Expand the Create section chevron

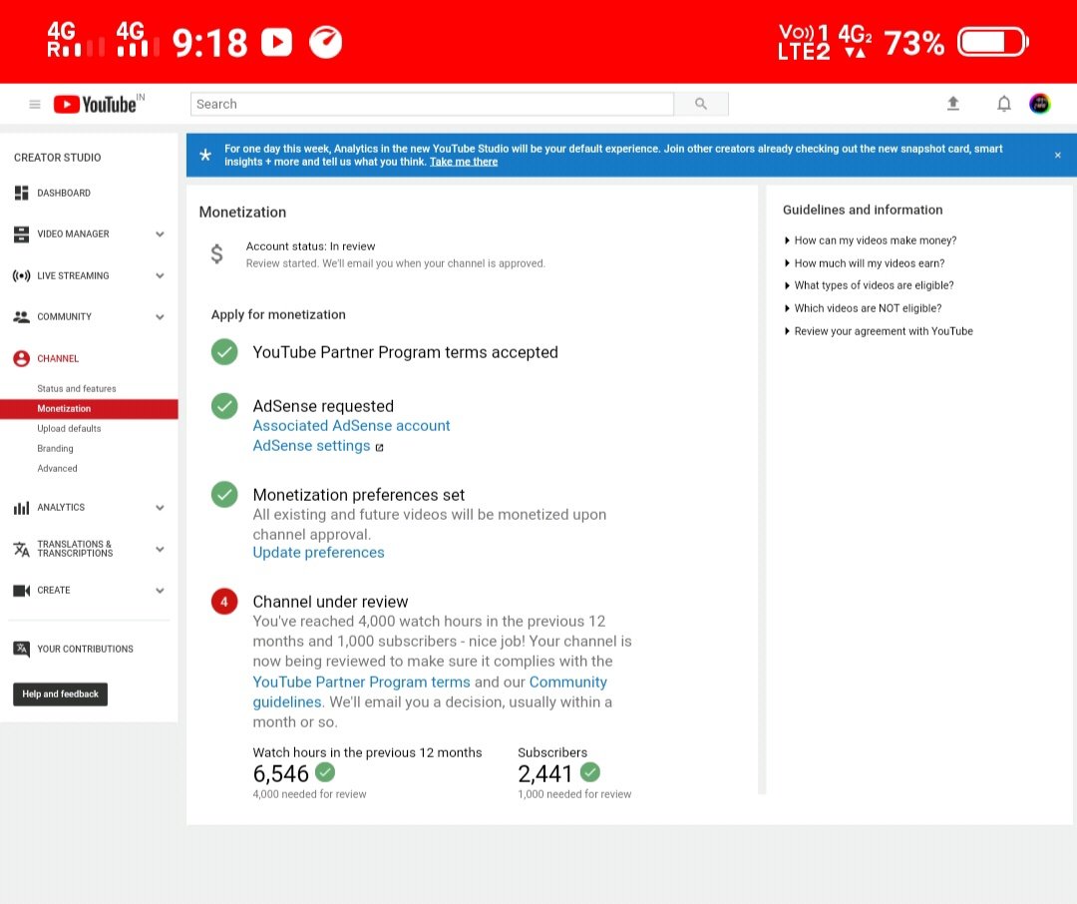click(x=160, y=591)
